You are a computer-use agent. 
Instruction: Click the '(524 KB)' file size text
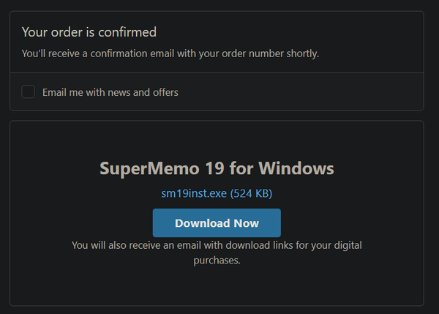[251, 193]
